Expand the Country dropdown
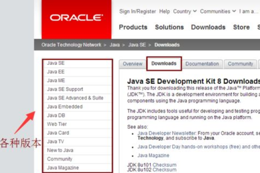The image size is (260, 173). [x=185, y=11]
